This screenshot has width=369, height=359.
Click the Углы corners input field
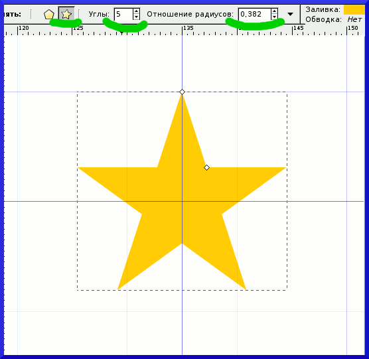pyautogui.click(x=123, y=14)
